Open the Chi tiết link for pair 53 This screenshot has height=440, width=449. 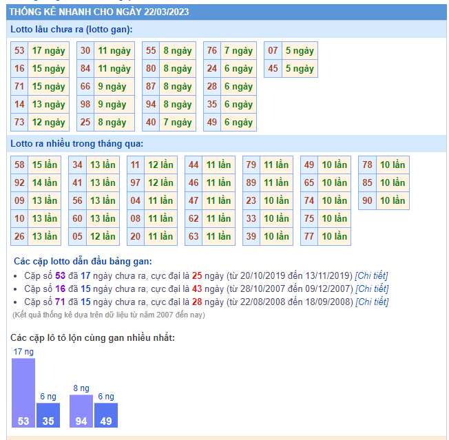click(x=371, y=275)
